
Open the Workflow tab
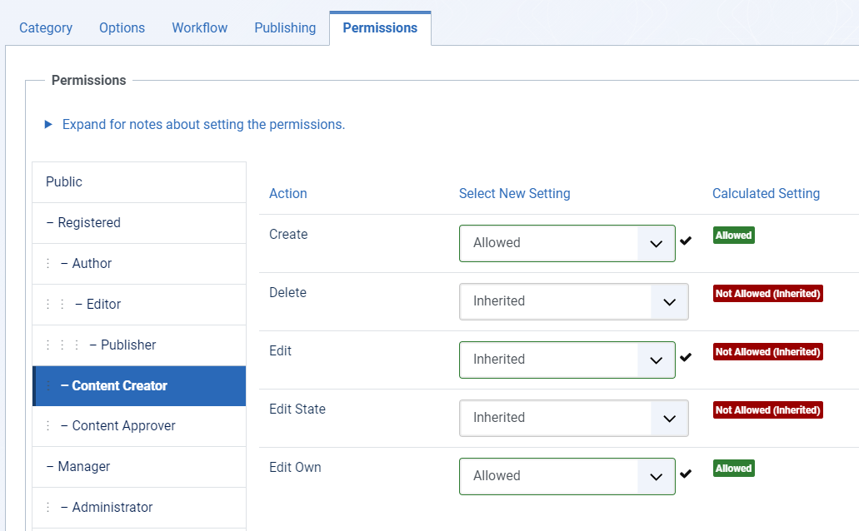[199, 28]
